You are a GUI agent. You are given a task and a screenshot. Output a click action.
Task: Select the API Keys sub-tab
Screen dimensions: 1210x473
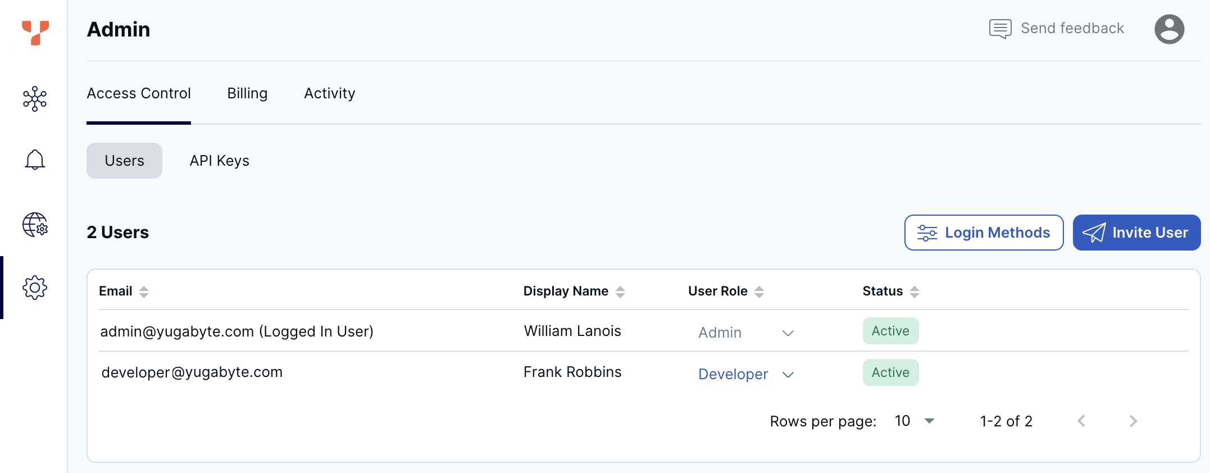pyautogui.click(x=219, y=161)
